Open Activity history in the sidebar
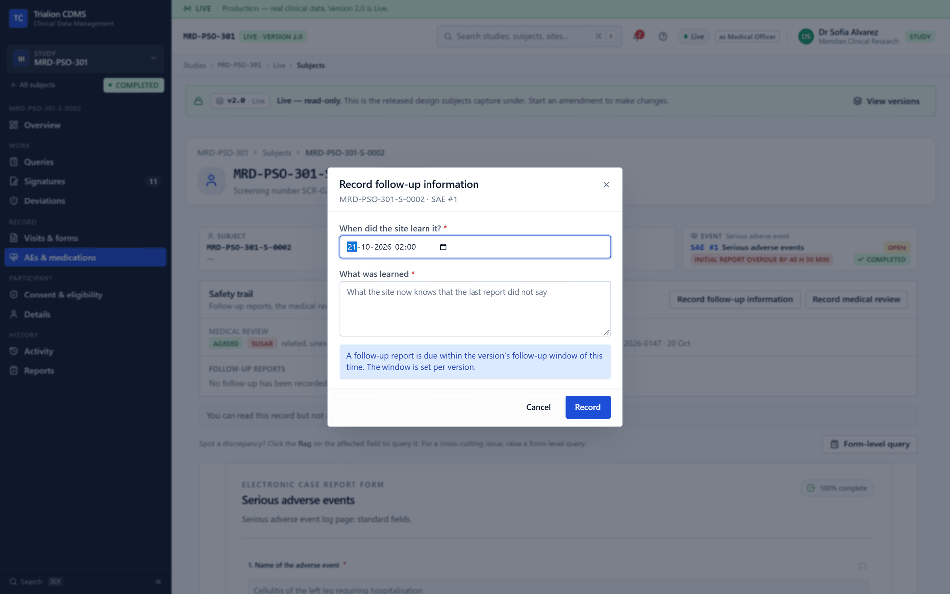The image size is (950, 594). click(86, 351)
